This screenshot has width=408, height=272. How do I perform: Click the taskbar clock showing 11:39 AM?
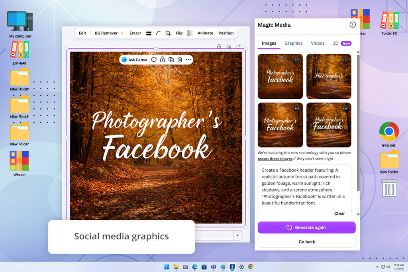click(398, 267)
